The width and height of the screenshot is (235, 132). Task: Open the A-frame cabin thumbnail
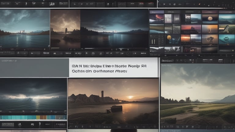pyautogui.click(x=227, y=29)
